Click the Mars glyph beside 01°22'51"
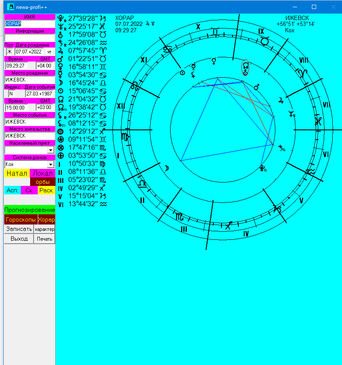Image resolution: width=342 pixels, height=365 pixels. [x=61, y=59]
